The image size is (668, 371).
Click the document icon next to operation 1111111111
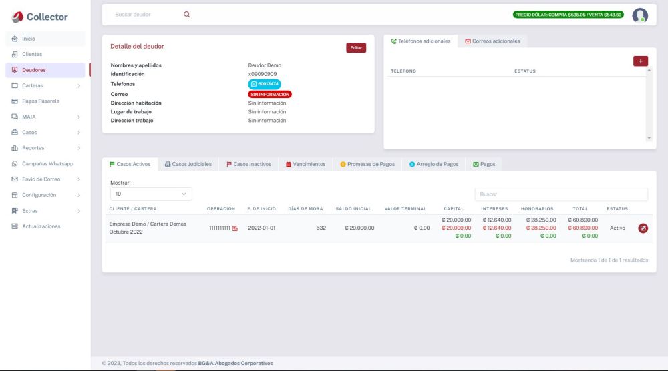[x=234, y=228]
